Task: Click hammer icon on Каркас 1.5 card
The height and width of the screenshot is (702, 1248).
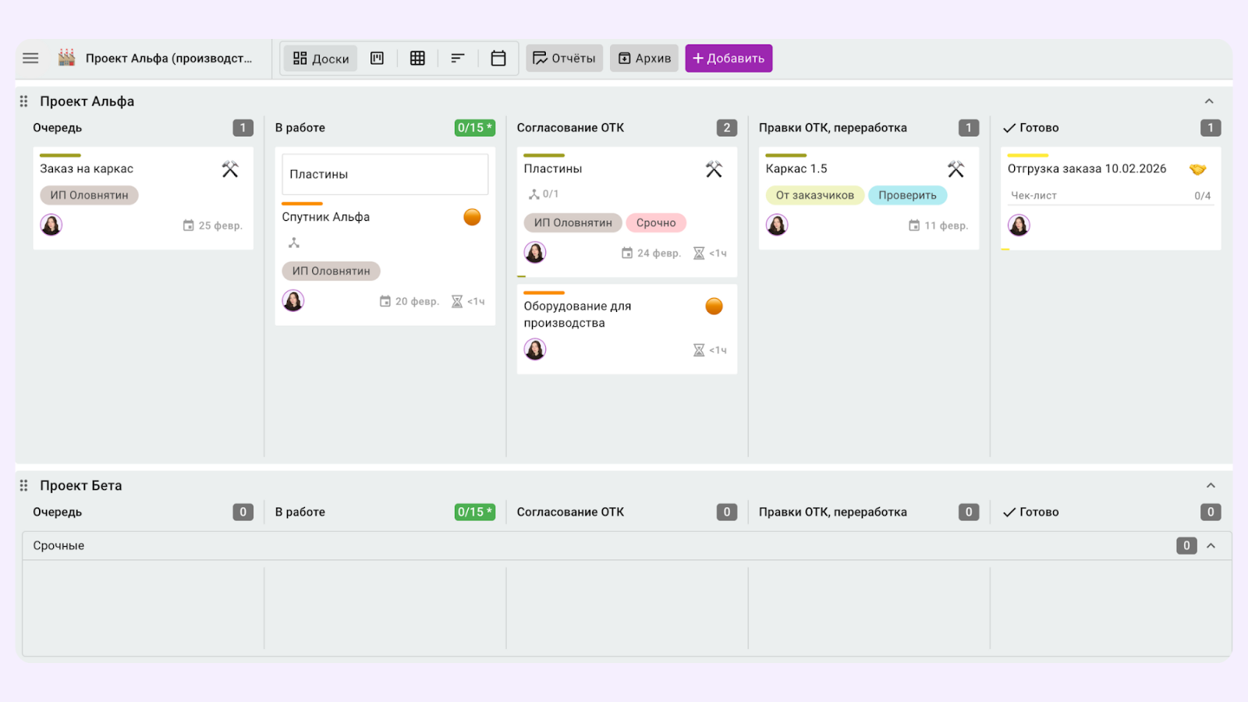Action: (x=955, y=169)
